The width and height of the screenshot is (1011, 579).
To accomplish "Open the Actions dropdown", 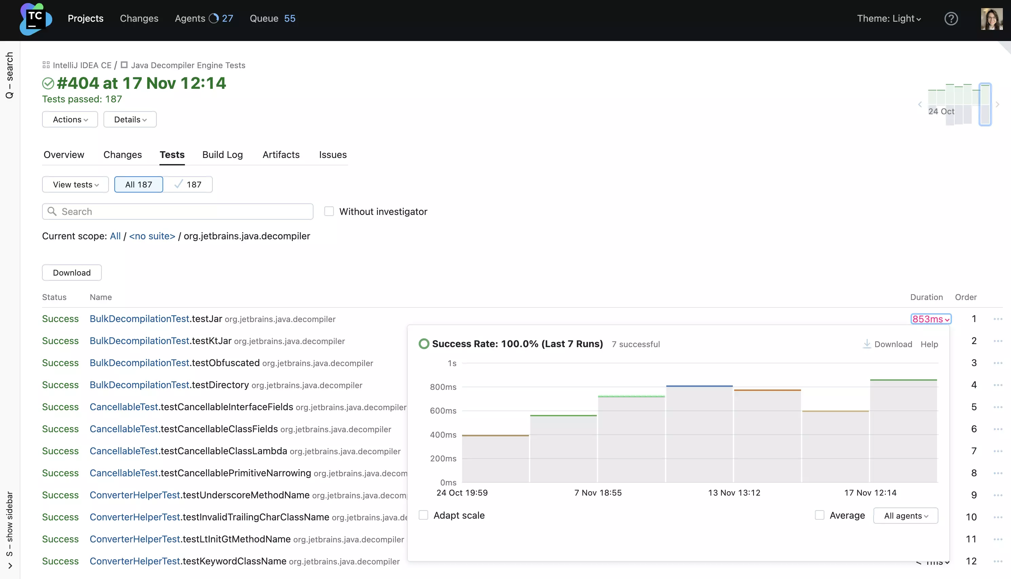I will tap(70, 120).
